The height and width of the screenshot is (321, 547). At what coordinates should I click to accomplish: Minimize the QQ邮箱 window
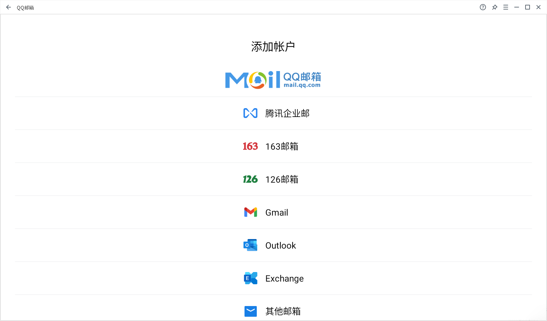pyautogui.click(x=517, y=7)
